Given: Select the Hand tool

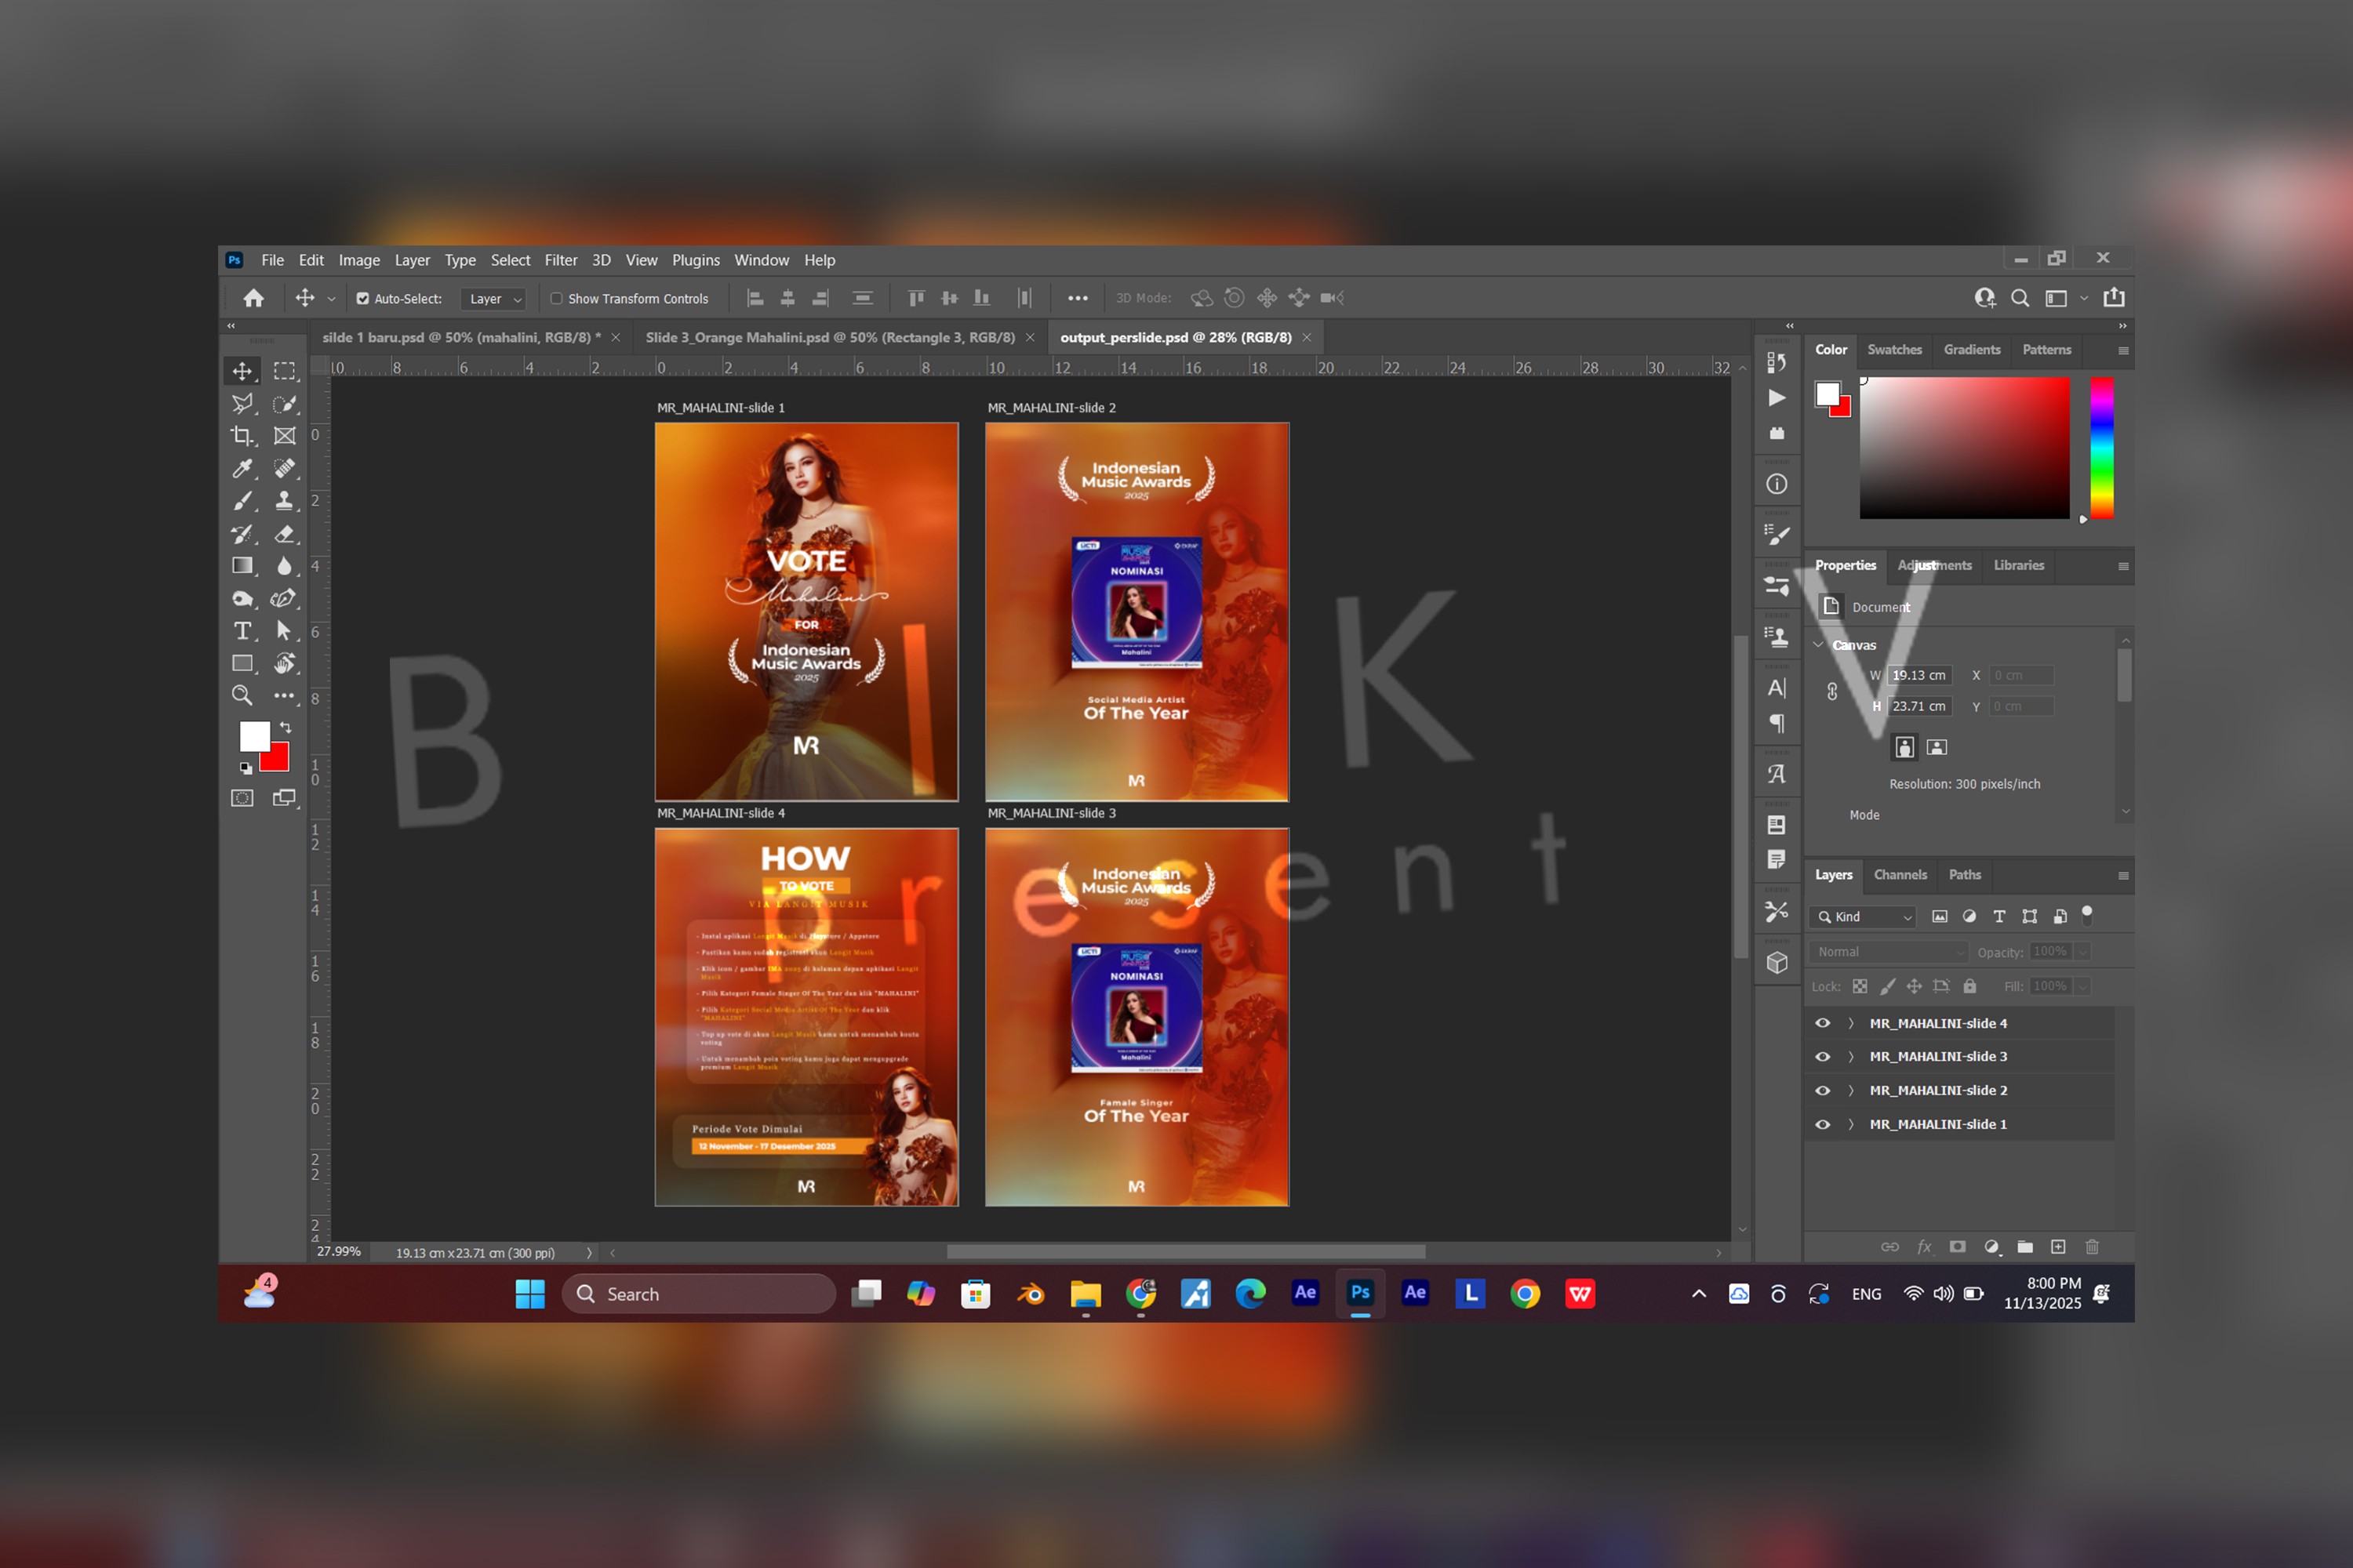Looking at the screenshot, I should [x=284, y=663].
